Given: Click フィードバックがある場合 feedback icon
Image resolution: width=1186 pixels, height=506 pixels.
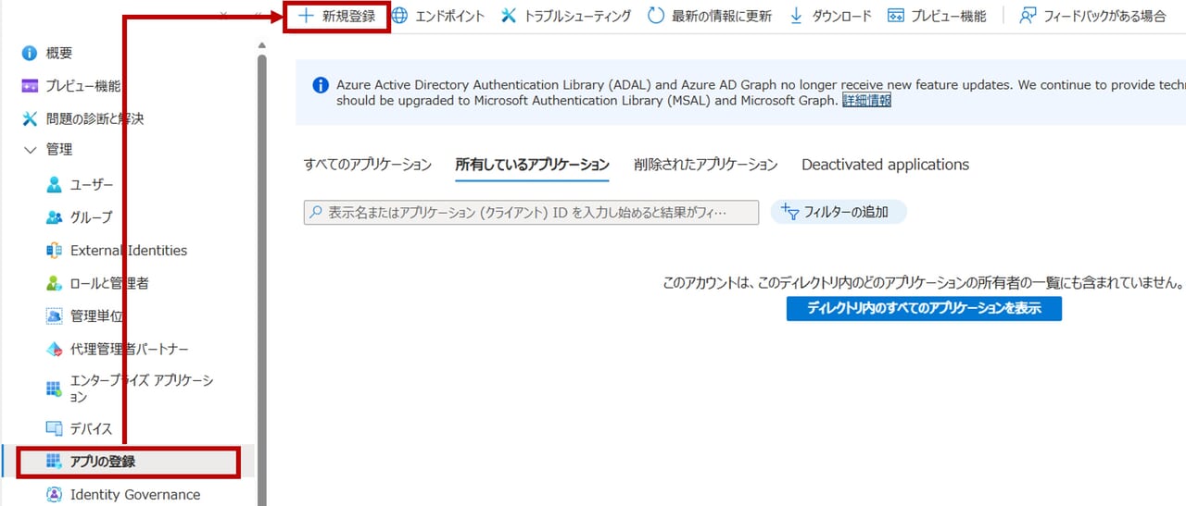Looking at the screenshot, I should [1028, 16].
